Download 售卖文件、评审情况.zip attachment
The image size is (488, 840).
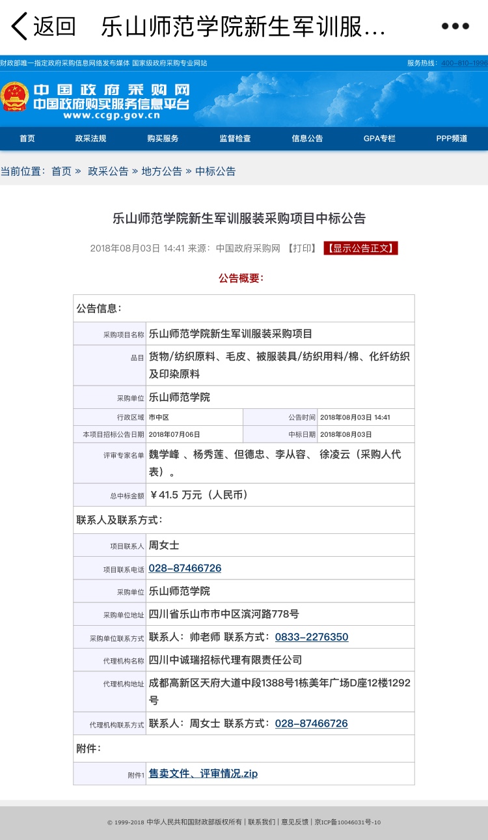[203, 774]
